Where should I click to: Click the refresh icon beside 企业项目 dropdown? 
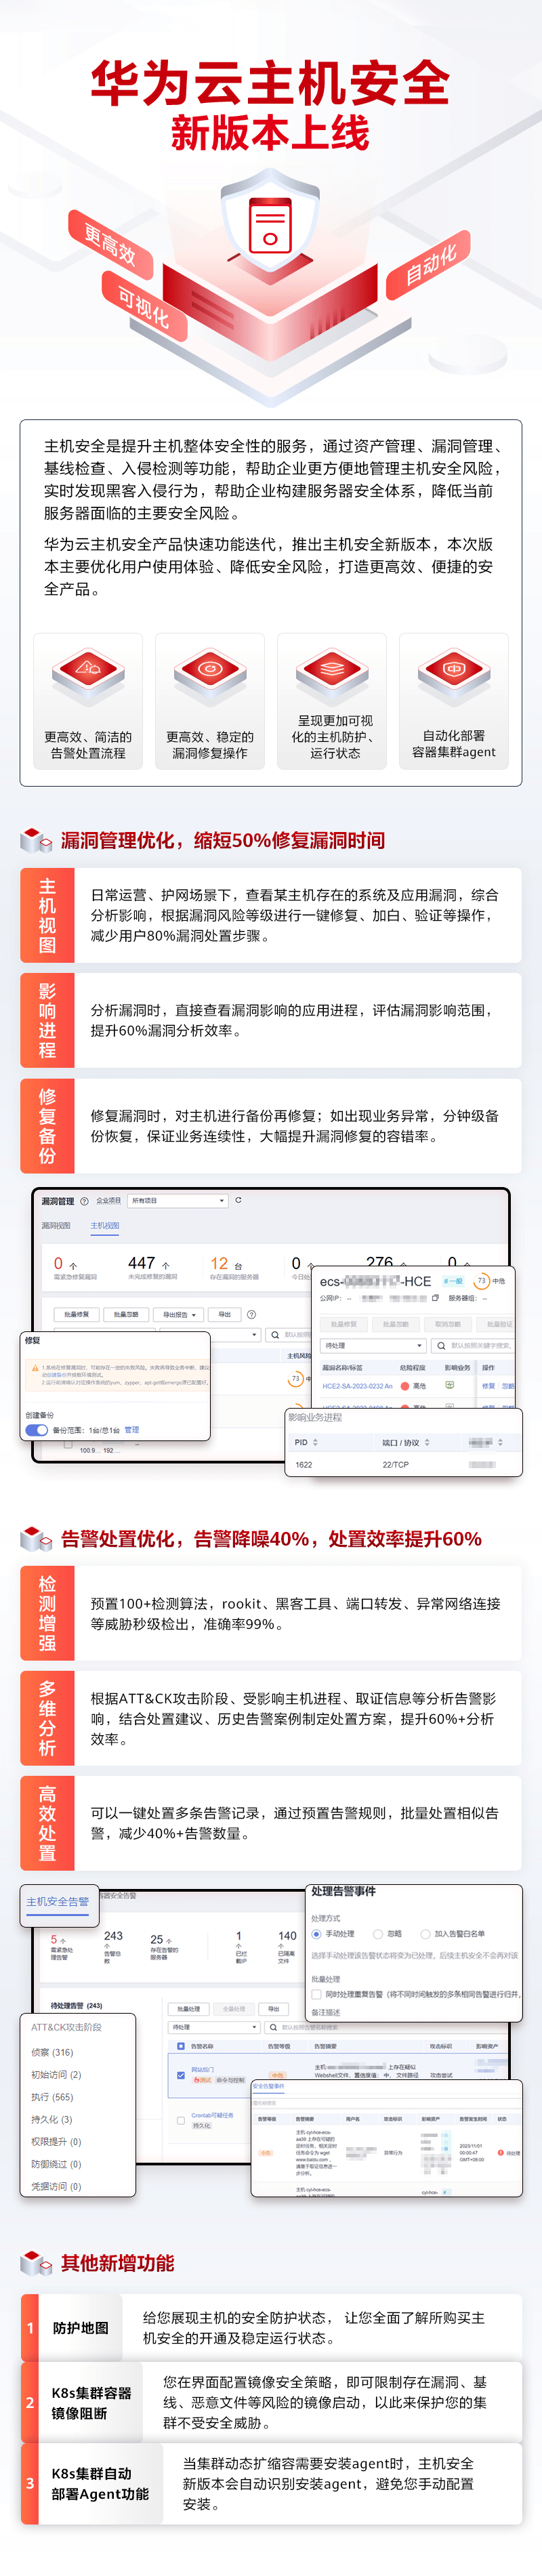[x=238, y=1200]
